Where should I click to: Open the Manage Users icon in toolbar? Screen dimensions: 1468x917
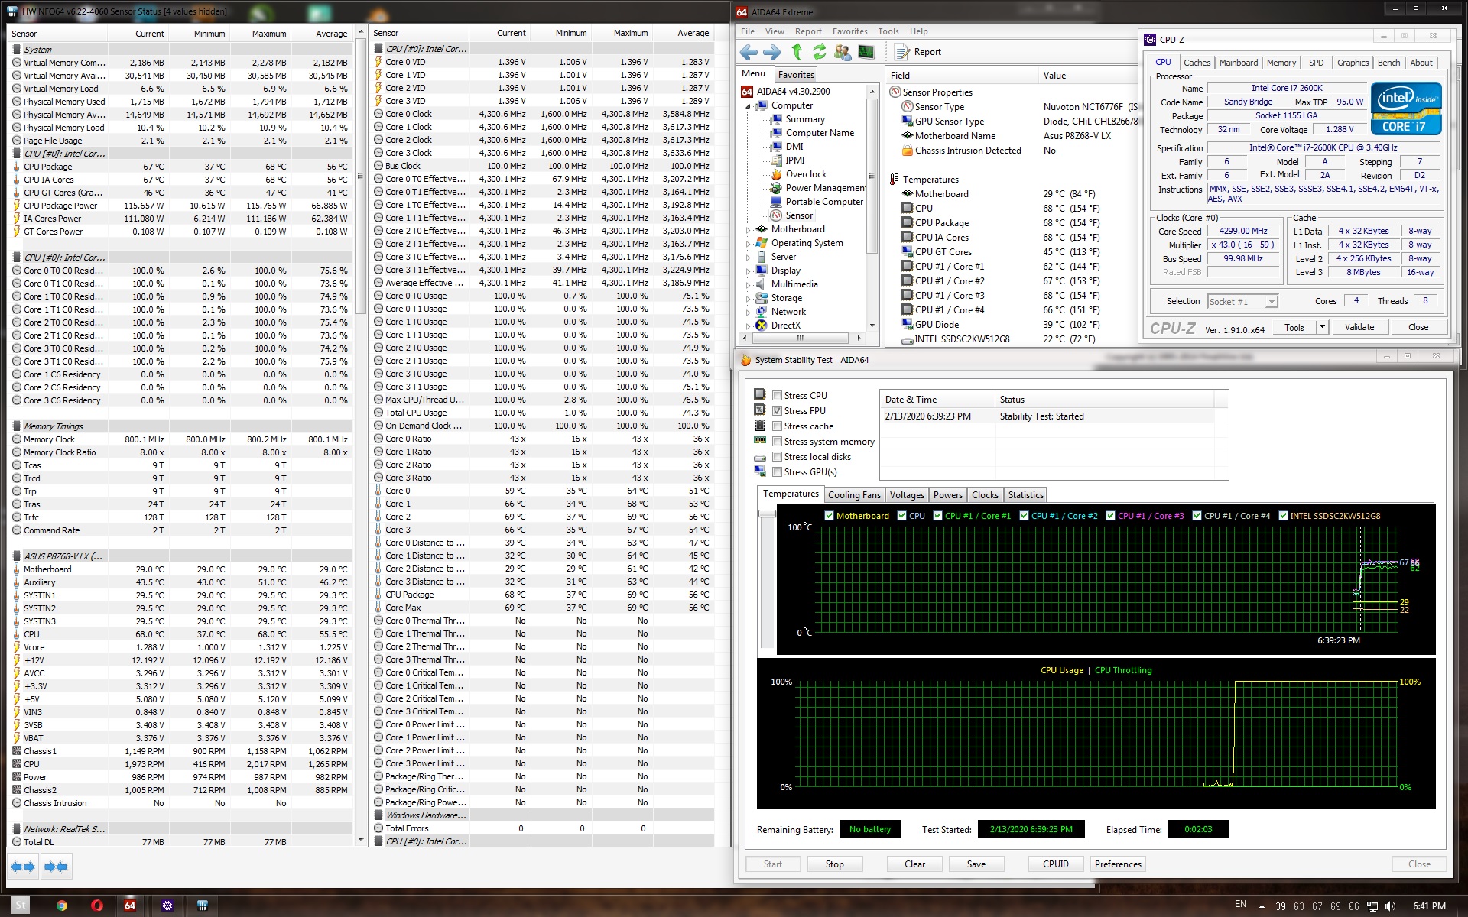843,52
